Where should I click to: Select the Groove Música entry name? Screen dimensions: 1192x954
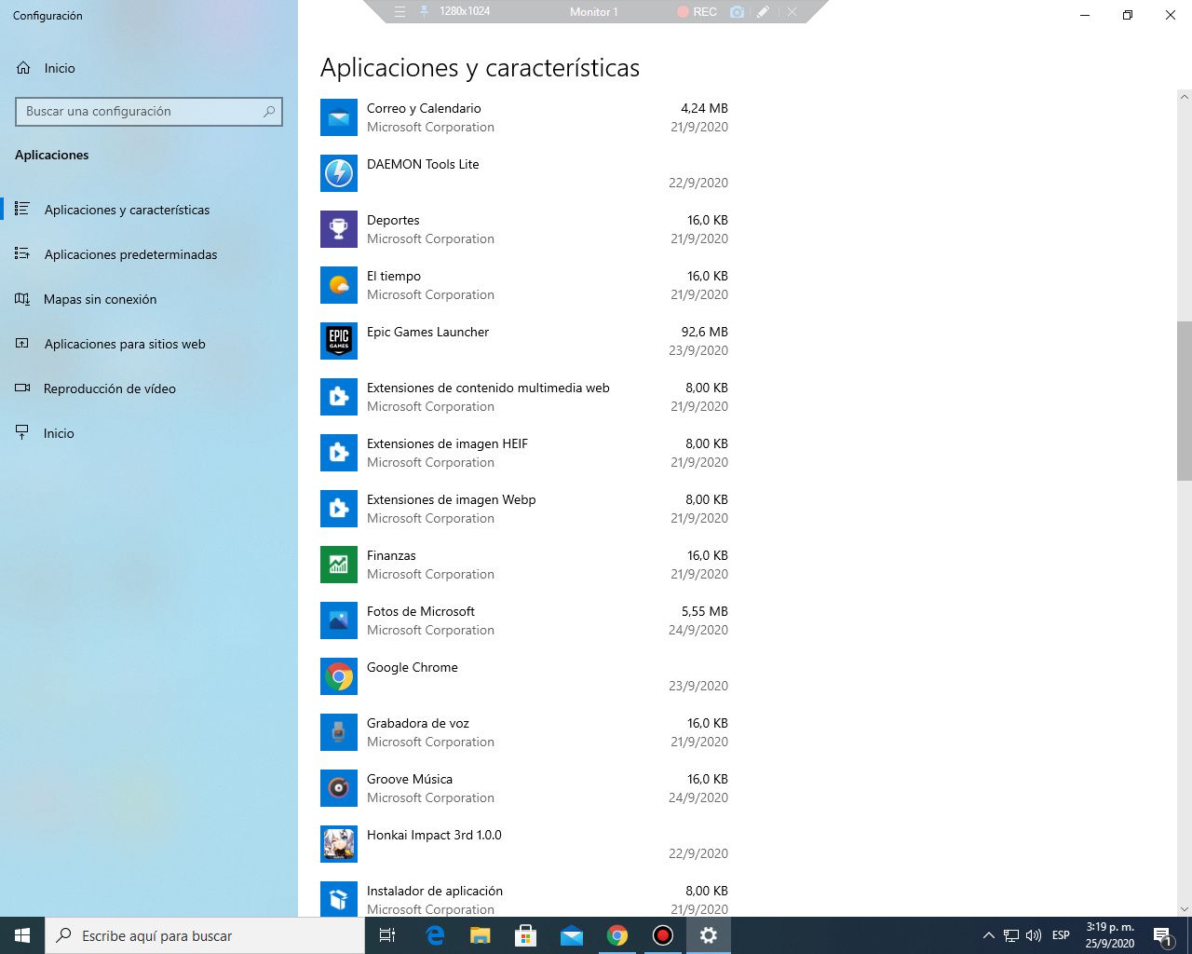pyautogui.click(x=410, y=779)
